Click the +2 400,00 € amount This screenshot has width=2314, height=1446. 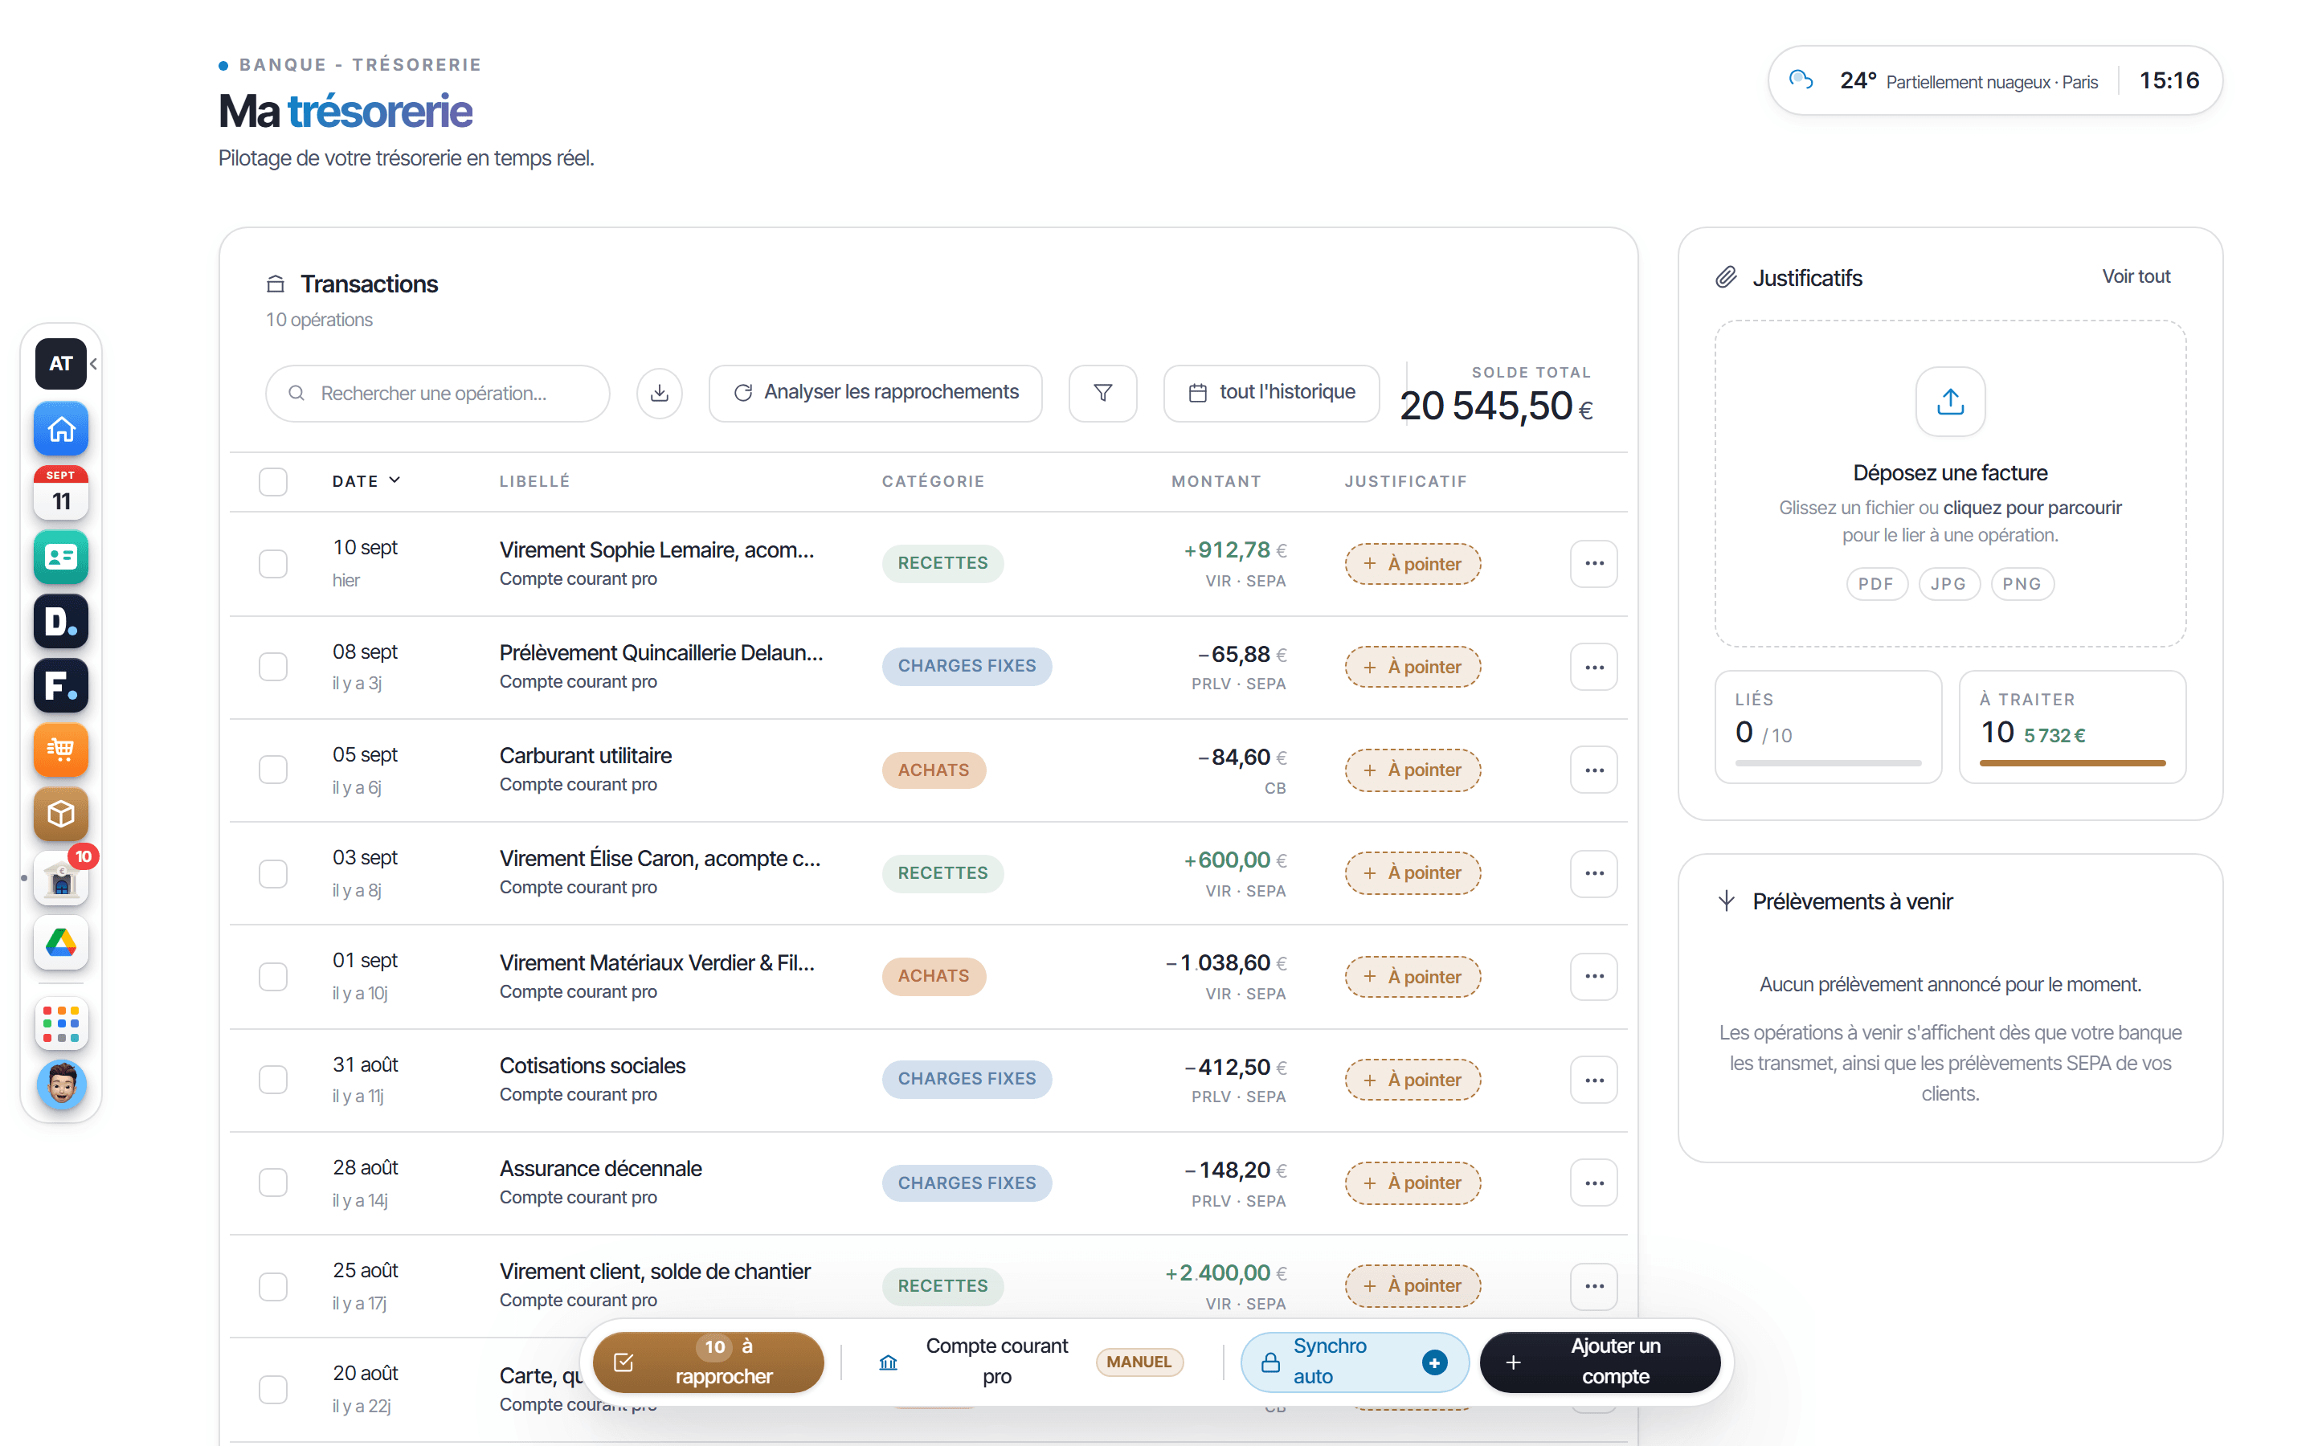pyautogui.click(x=1224, y=1273)
